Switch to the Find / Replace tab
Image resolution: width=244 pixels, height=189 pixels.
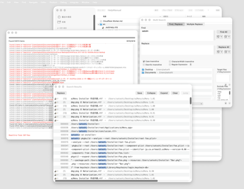click(176, 24)
